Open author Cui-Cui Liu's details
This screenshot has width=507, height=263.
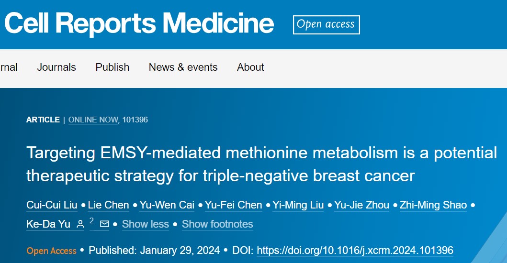(52, 205)
